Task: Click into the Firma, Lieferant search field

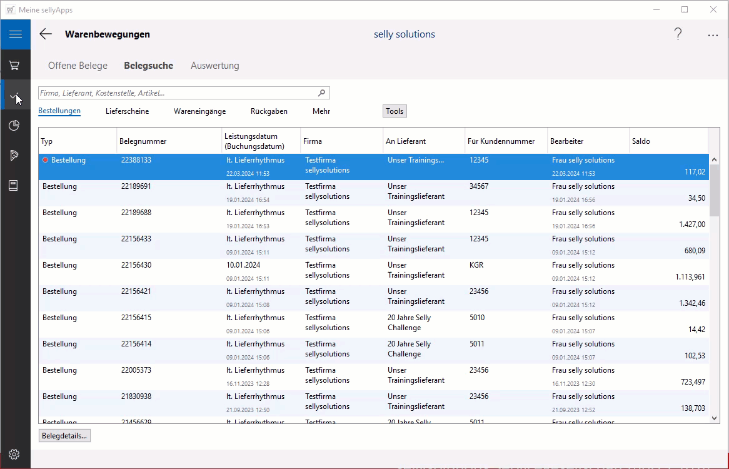Action: pos(175,93)
